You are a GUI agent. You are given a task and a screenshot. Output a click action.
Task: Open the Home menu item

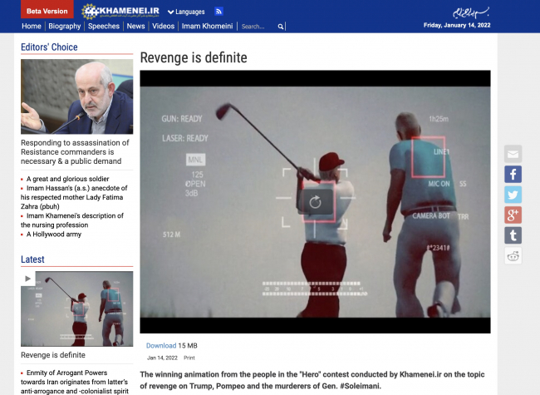(32, 27)
